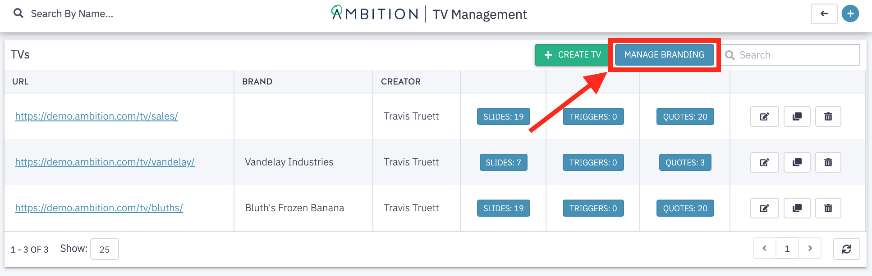Click the Create TV button
Image resolution: width=872 pixels, height=276 pixels.
tap(572, 55)
